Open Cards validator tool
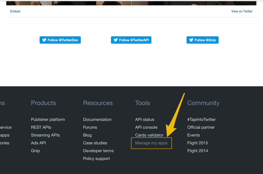 [149, 135]
